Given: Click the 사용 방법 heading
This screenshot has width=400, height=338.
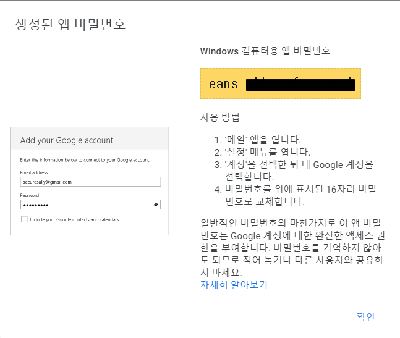Looking at the screenshot, I should tap(219, 117).
